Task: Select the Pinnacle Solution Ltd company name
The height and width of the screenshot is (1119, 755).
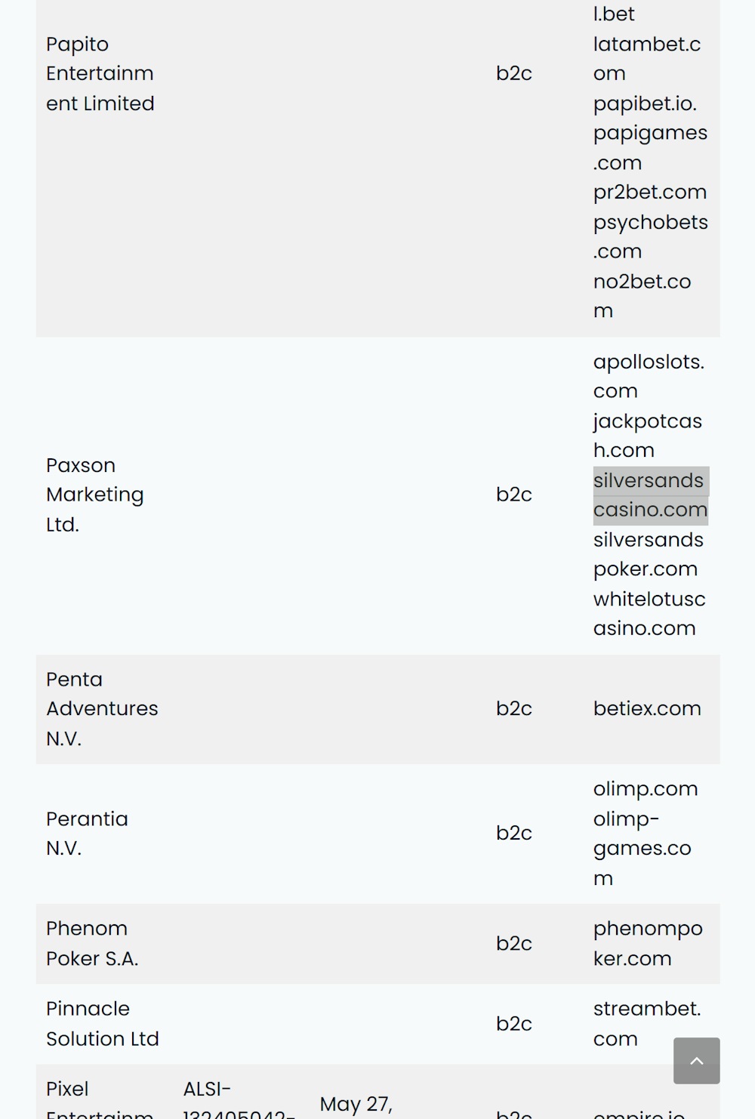Action: (x=102, y=1024)
